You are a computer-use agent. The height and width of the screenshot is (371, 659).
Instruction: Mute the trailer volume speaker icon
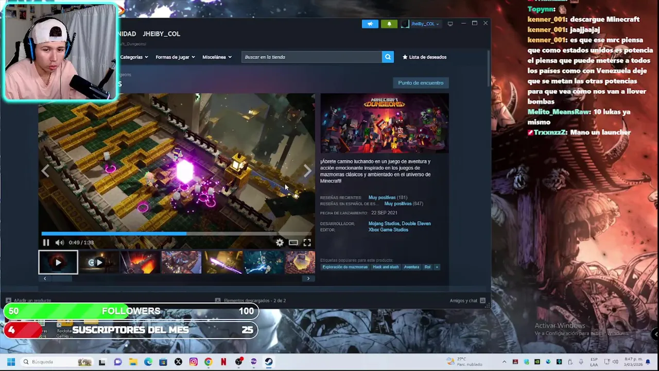(60, 243)
